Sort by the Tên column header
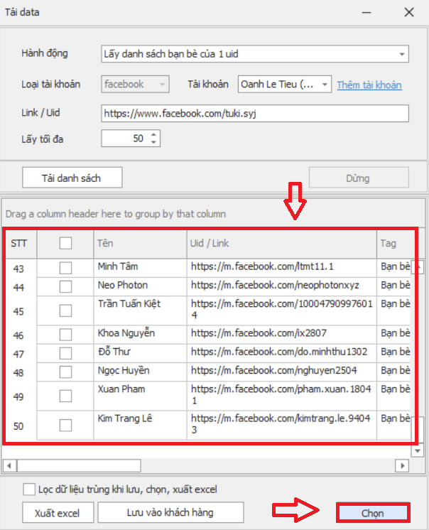This screenshot has height=530, width=429. pos(139,244)
